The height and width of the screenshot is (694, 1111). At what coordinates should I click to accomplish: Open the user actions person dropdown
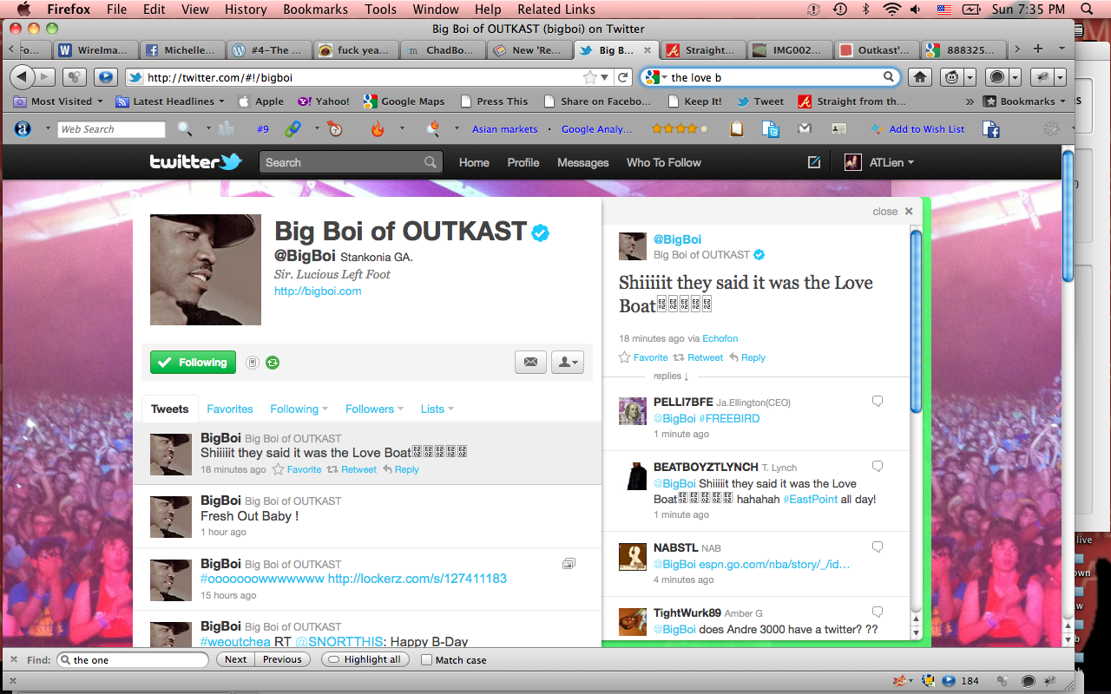(x=568, y=363)
